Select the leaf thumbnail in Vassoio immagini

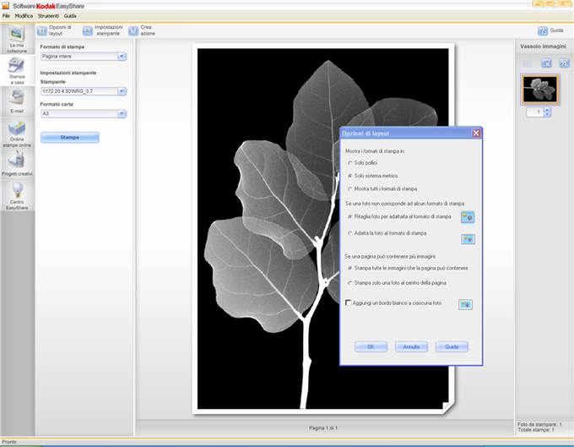pos(540,89)
